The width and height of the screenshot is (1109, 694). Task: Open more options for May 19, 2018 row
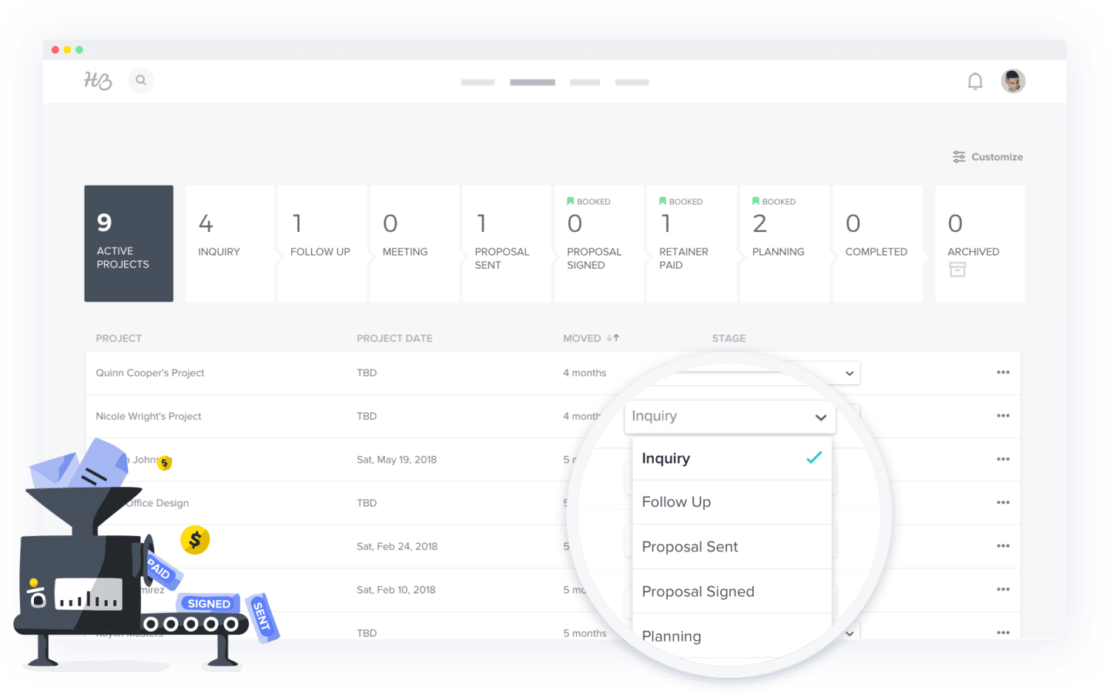(x=1003, y=459)
